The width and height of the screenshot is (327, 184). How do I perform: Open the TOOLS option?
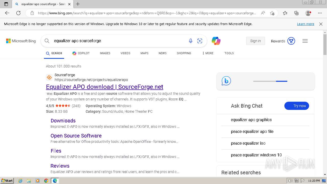[x=229, y=53]
